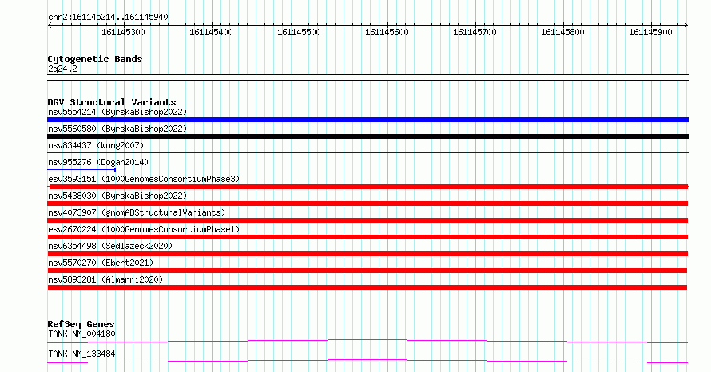This screenshot has width=711, height=372.
Task: Click the red bar of nsv4073907
Action: tap(367, 220)
